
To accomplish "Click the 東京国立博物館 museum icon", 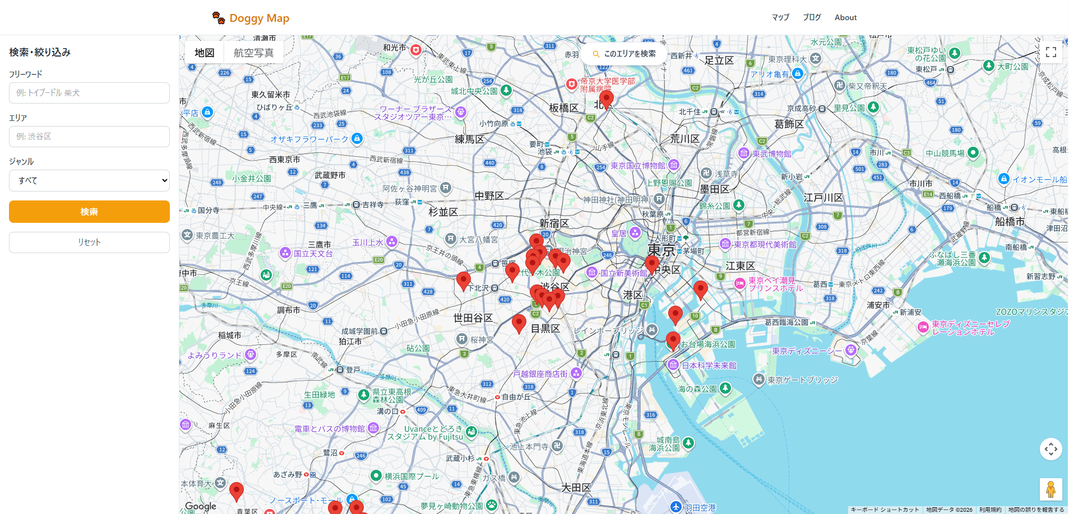I will (x=674, y=165).
